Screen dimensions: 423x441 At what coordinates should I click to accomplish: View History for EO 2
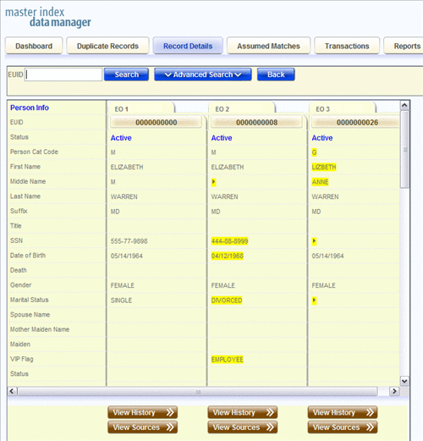point(243,412)
